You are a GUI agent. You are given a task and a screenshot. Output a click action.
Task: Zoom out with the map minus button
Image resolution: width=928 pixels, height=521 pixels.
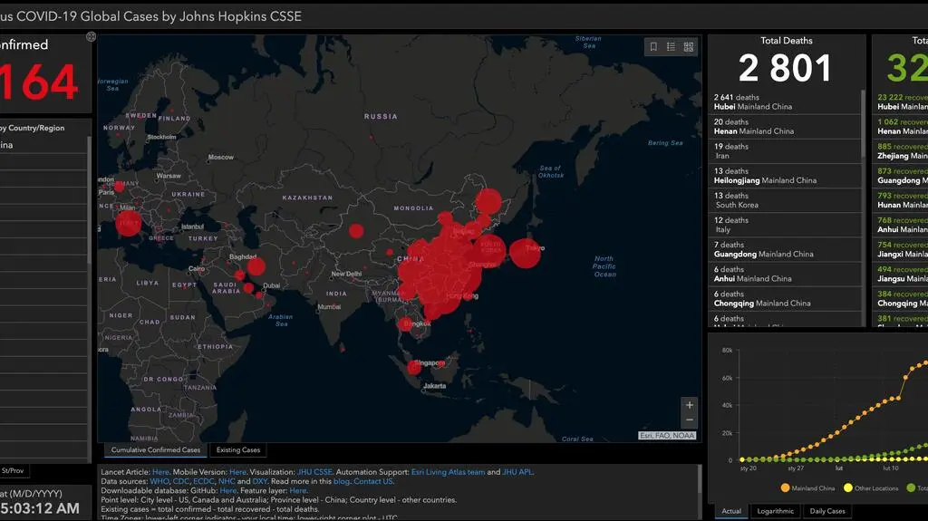690,420
